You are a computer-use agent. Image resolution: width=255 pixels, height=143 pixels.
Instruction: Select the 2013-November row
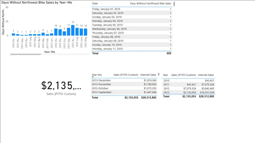tap(124, 84)
